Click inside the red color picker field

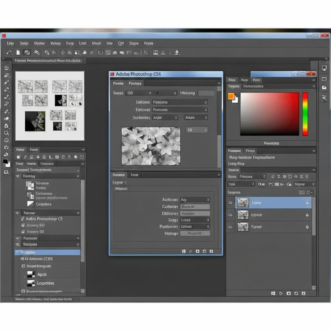coord(269,114)
